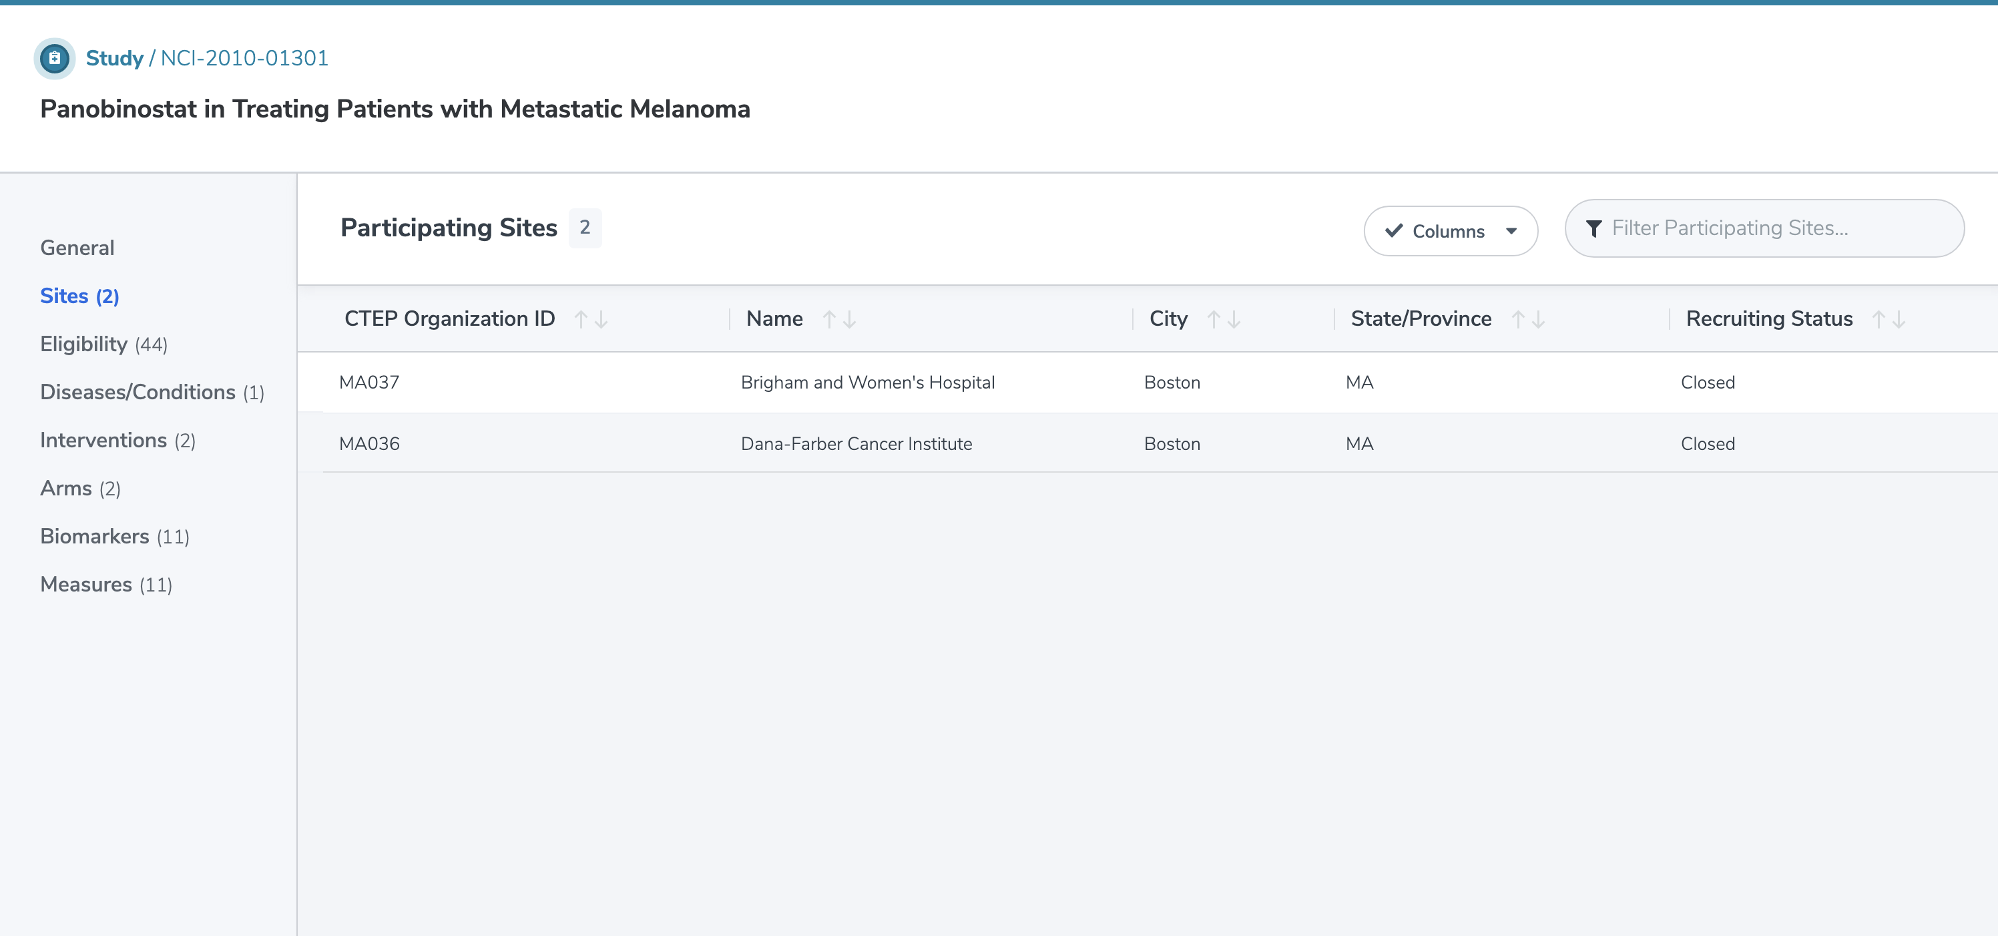
Task: Sort Name column descending arrow
Action: pyautogui.click(x=850, y=318)
